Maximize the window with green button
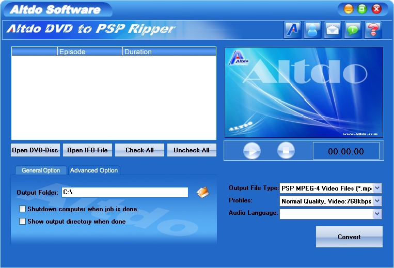The image size is (394, 268). click(362, 9)
